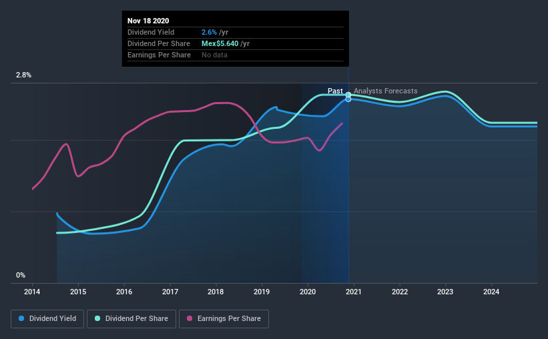The image size is (548, 339).
Task: Click the 'Analysts Forecasts' label
Action: 386,91
